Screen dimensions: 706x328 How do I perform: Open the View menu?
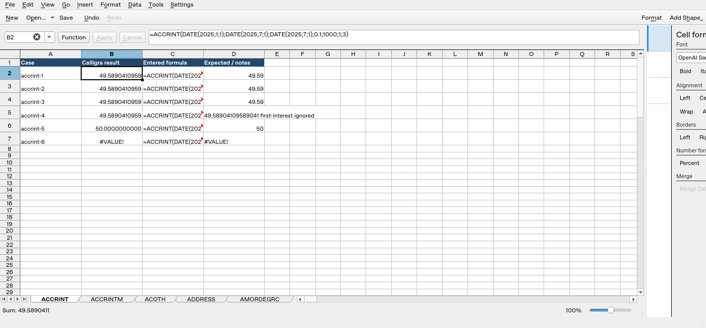click(x=47, y=5)
